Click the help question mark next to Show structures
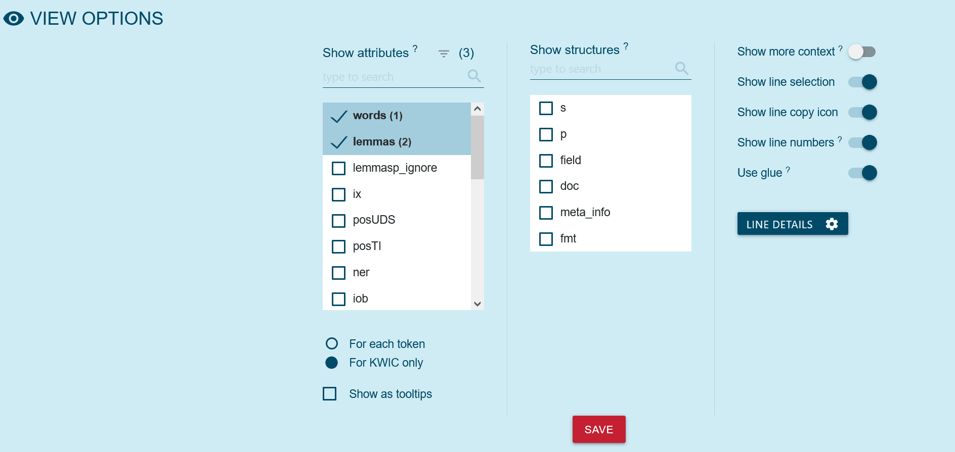This screenshot has height=452, width=955. pyautogui.click(x=626, y=46)
